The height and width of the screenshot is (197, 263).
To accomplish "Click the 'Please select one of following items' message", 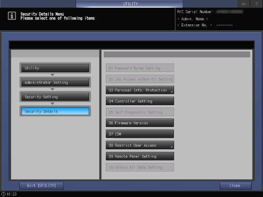I will (x=57, y=18).
